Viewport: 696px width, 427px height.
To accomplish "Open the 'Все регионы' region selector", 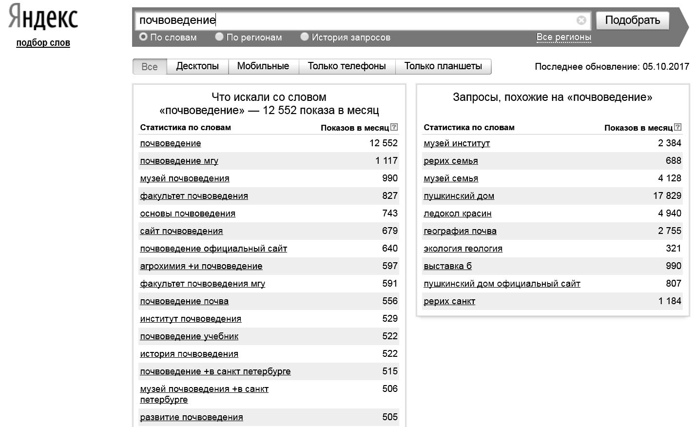I will (x=563, y=37).
